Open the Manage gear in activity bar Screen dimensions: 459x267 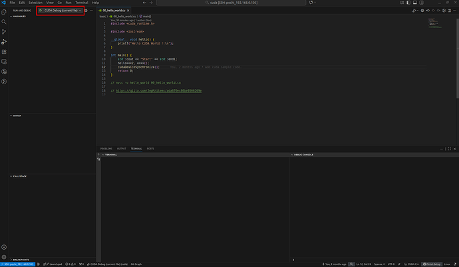pyautogui.click(x=4, y=256)
